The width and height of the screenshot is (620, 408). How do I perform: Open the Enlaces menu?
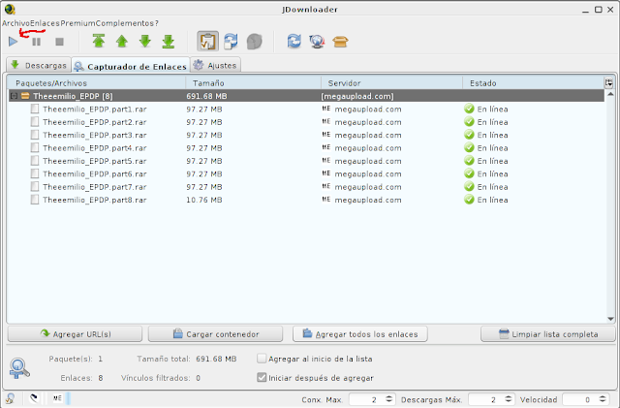point(46,23)
